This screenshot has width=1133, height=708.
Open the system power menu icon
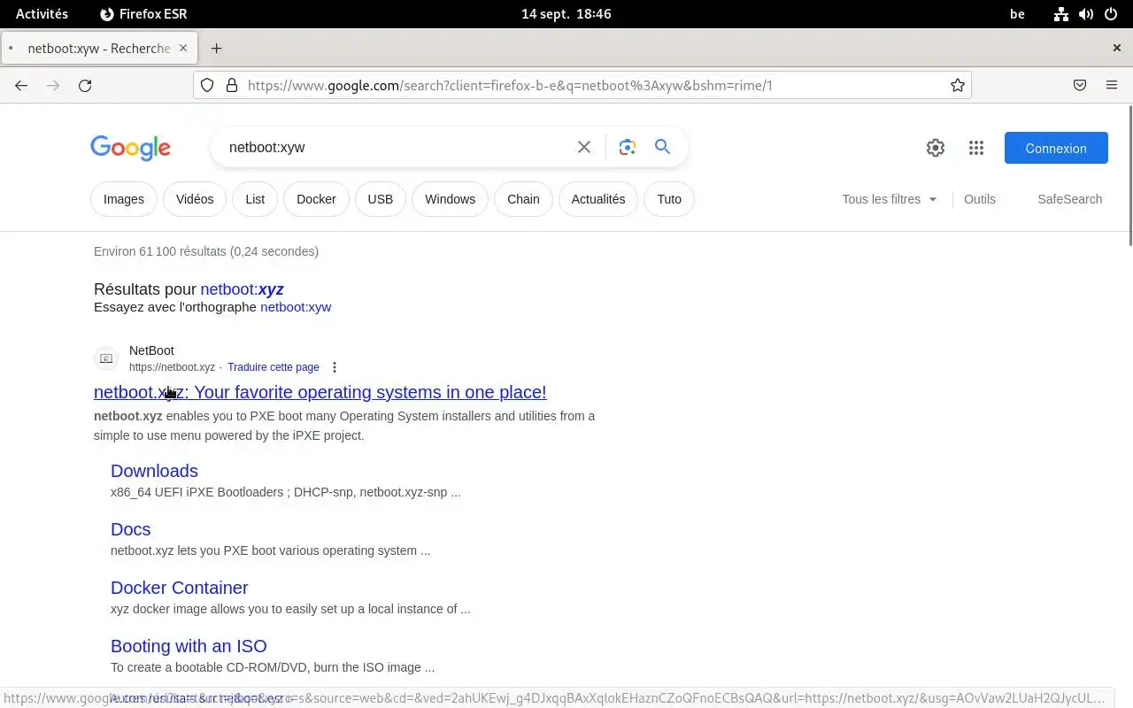click(1112, 14)
